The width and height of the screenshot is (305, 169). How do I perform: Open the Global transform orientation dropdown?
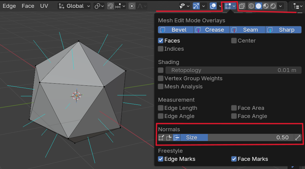(74, 6)
